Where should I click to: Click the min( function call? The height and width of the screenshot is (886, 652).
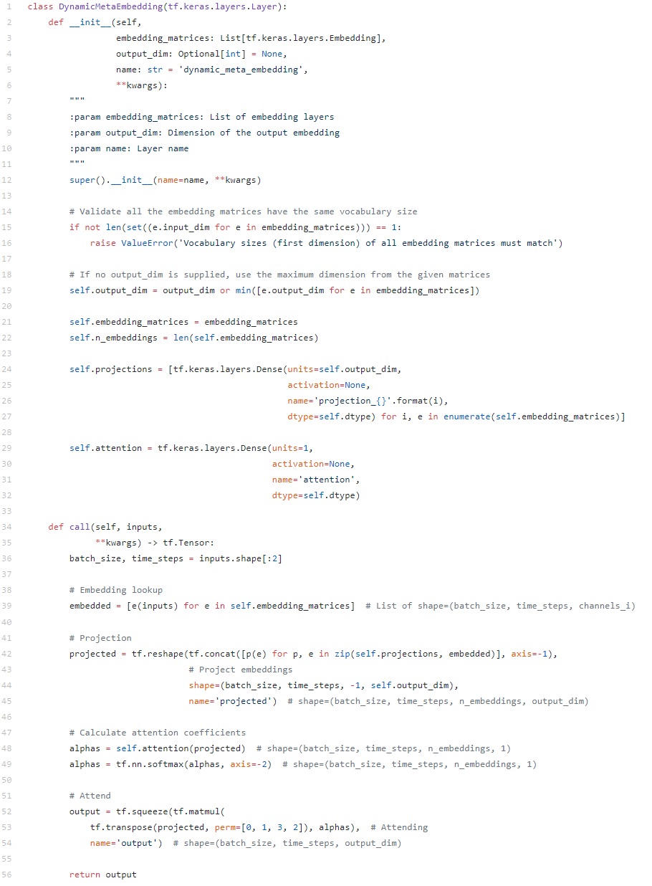pyautogui.click(x=245, y=290)
